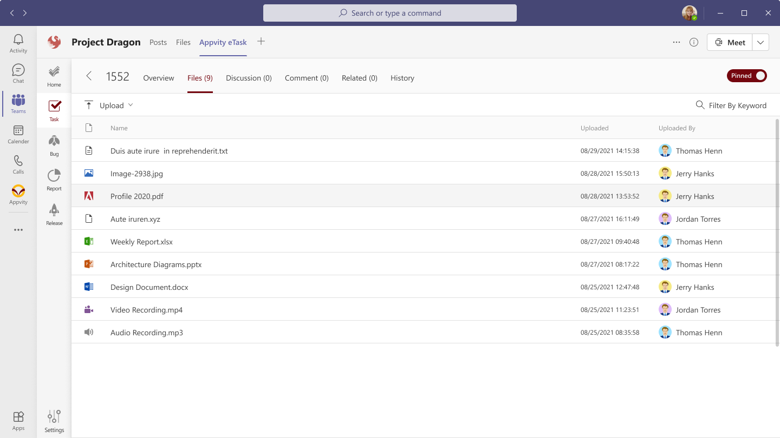Image resolution: width=780 pixels, height=438 pixels.
Task: Click the Filter By Keyword search icon
Action: coord(699,105)
